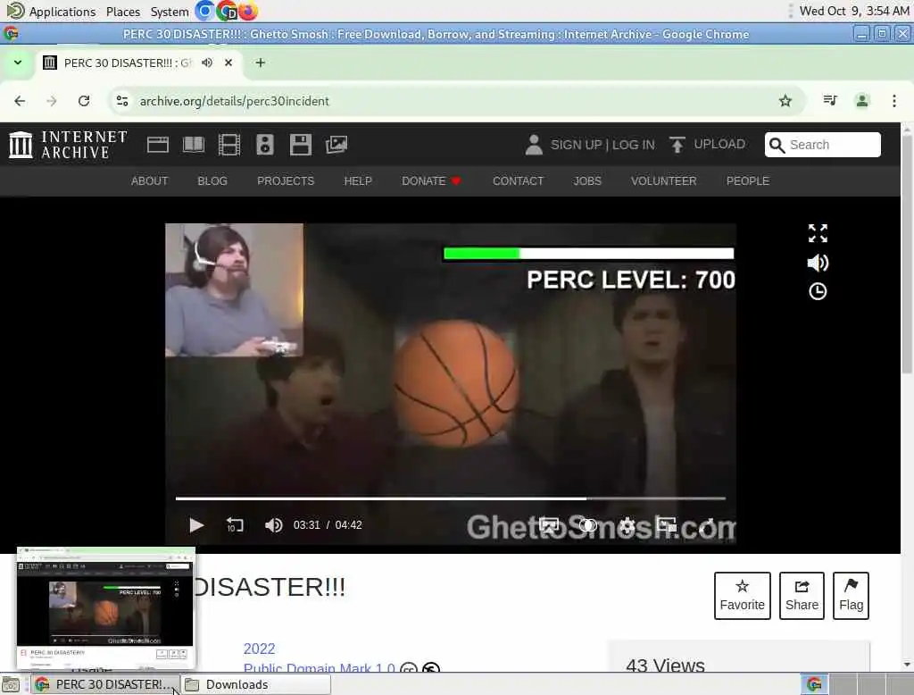
Task: Open the HELP nav item
Action: coord(358,181)
